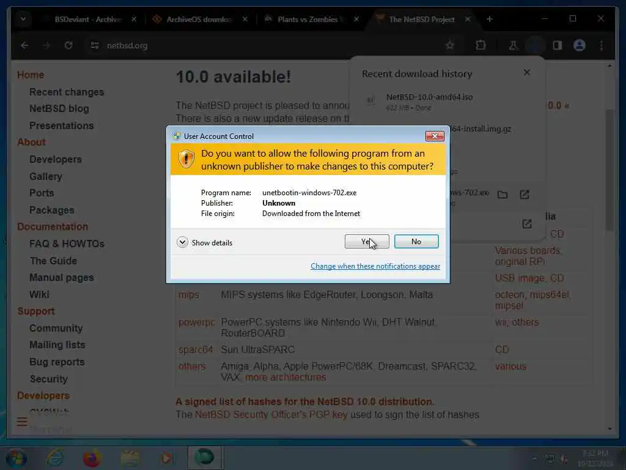Open the Home link in the NetBSD sidebar
626x470 pixels.
[x=31, y=75]
